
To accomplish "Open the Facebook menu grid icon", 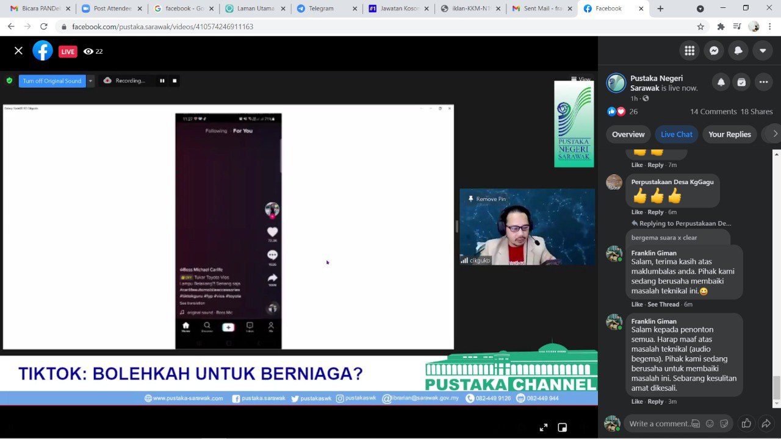I will [689, 51].
